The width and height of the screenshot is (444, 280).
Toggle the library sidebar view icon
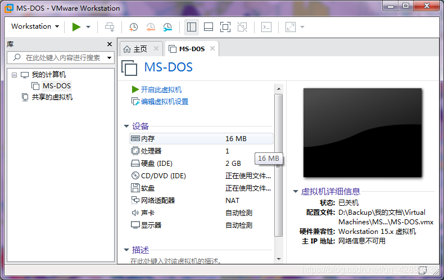192,27
